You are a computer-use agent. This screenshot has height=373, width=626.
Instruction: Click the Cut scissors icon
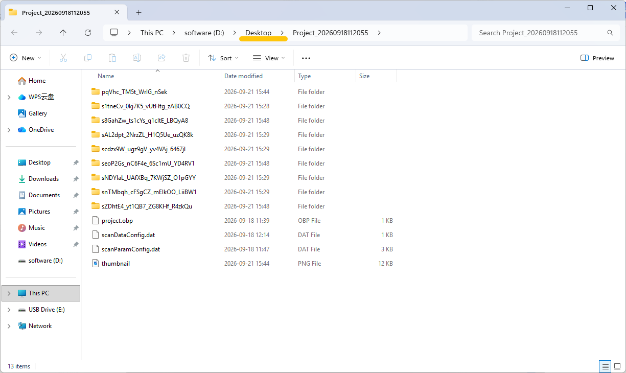(63, 58)
